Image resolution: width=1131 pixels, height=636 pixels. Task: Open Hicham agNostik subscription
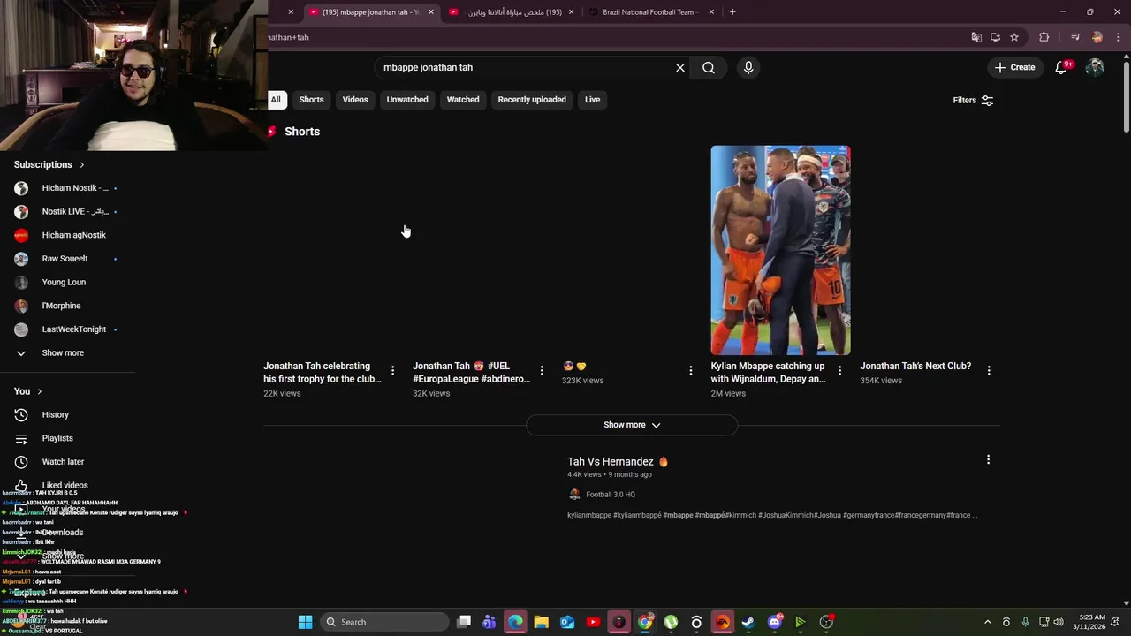pos(73,235)
